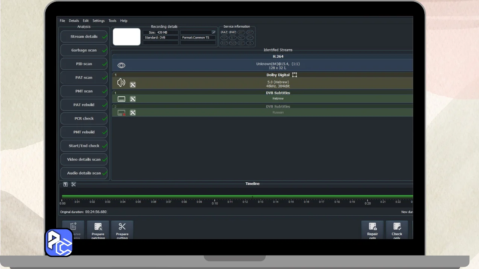Click the Start/End check button
Screen dimensions: 479x269
click(84, 146)
